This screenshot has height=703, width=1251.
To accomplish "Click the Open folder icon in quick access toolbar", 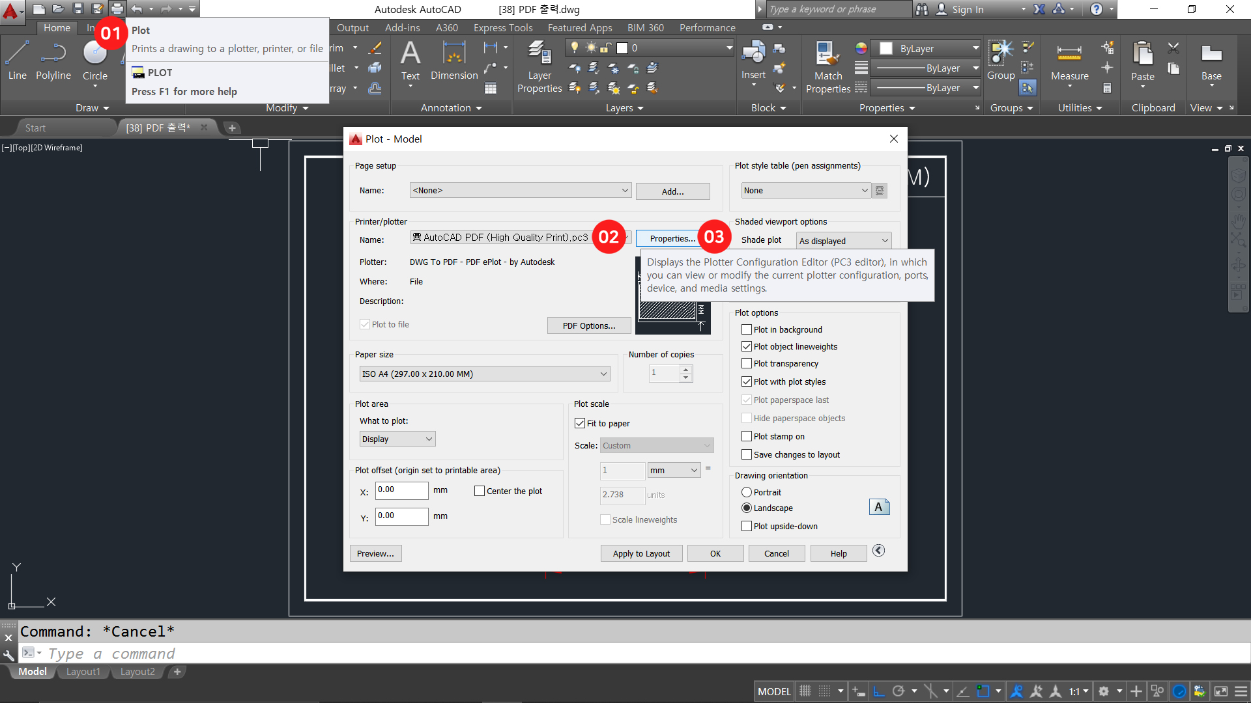I will point(58,8).
